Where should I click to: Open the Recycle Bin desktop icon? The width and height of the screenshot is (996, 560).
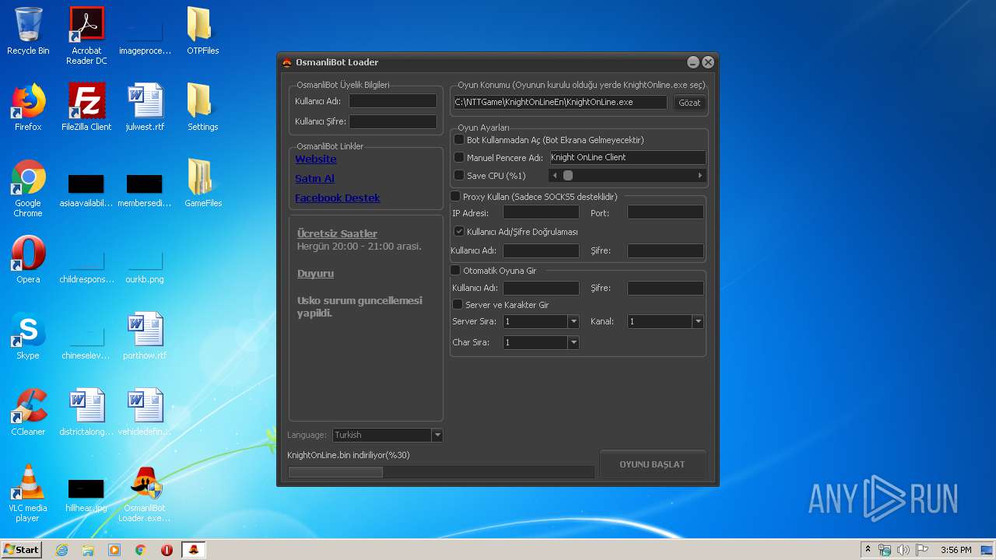(28, 32)
